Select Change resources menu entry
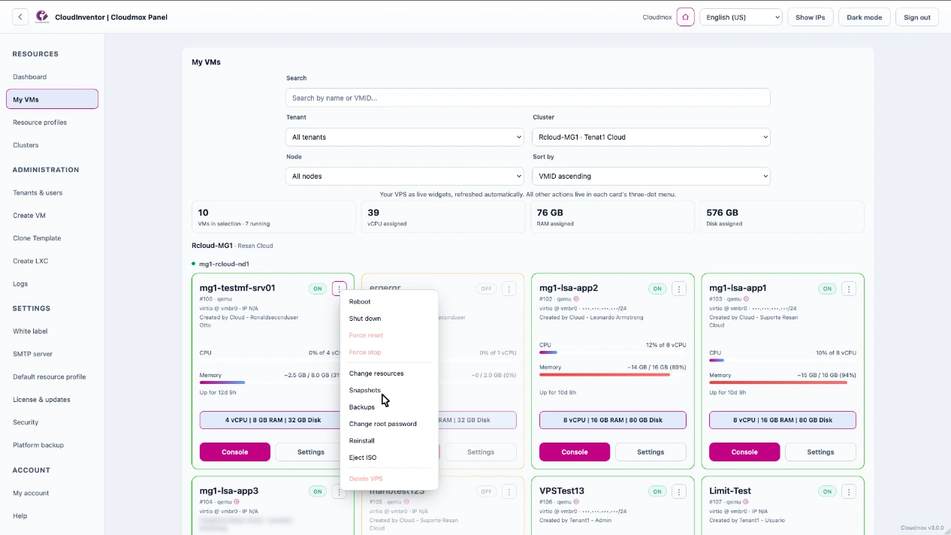The height and width of the screenshot is (535, 951). (x=389, y=373)
